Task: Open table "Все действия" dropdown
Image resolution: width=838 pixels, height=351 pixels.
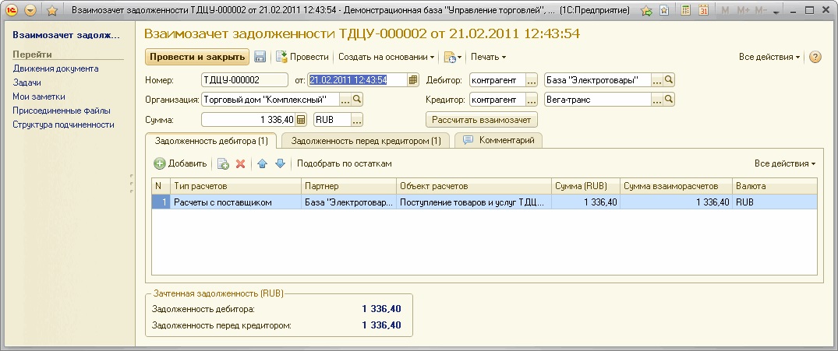Action: [785, 163]
